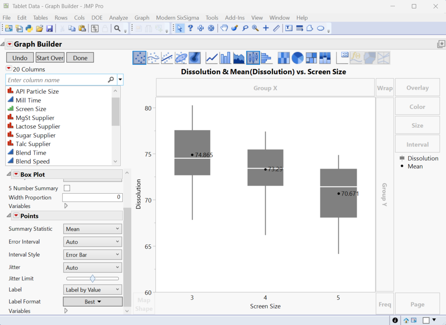This screenshot has height=325, width=446.
Task: Click the Width Proportion input field
Action: (92, 197)
